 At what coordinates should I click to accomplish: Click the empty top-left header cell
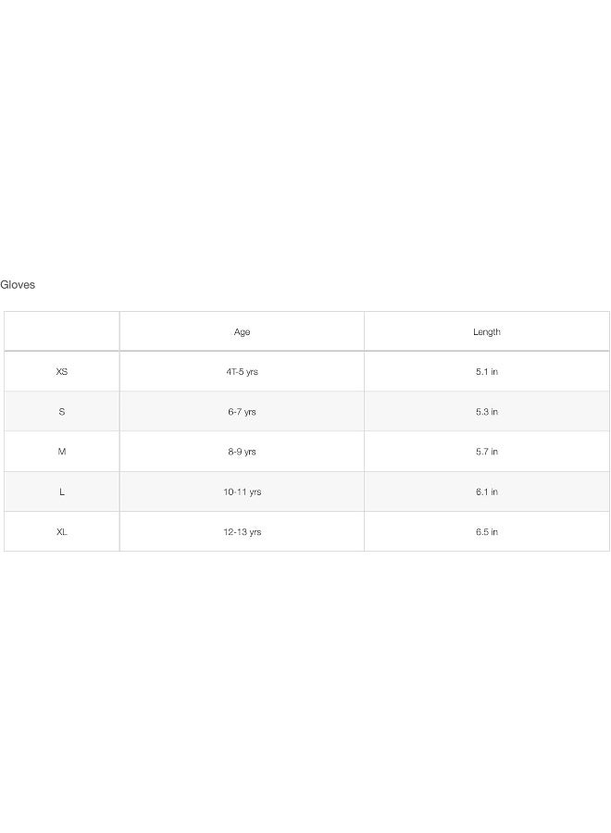click(x=62, y=331)
